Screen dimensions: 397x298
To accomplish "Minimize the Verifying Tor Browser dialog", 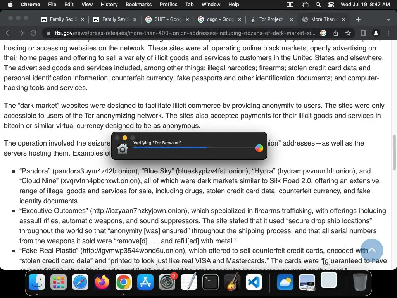I will [x=125, y=138].
